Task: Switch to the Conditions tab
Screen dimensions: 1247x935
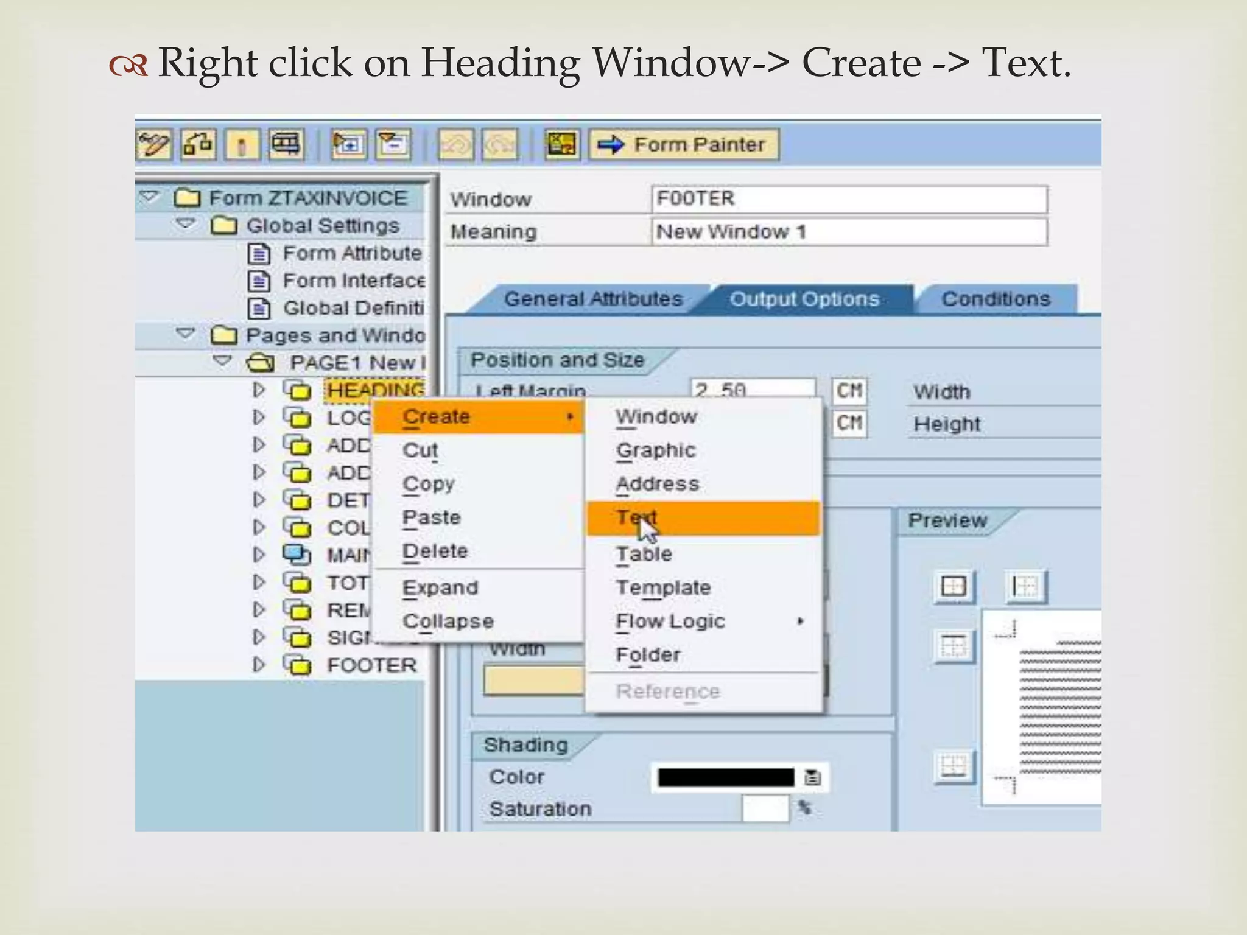Action: [996, 299]
